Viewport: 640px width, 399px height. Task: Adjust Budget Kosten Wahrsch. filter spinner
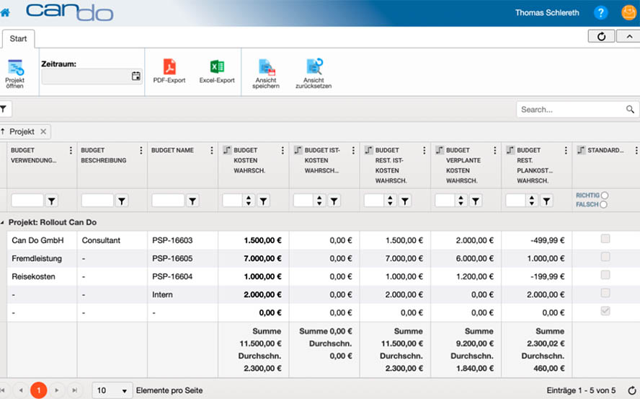(x=248, y=201)
